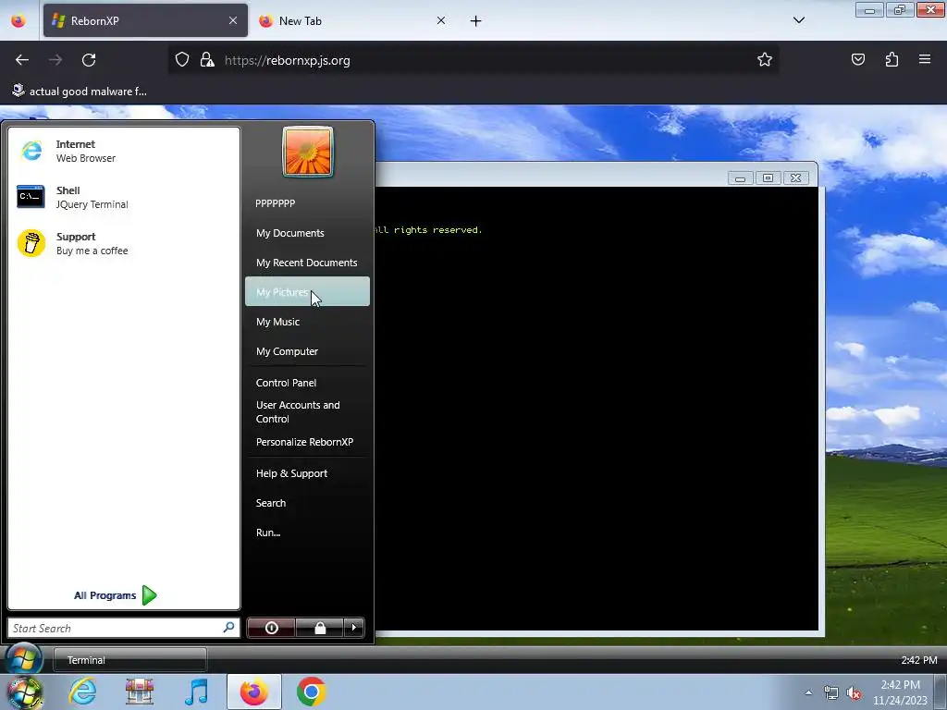Click the tracking protection shield icon
The width and height of the screenshot is (947, 710).
point(182,60)
